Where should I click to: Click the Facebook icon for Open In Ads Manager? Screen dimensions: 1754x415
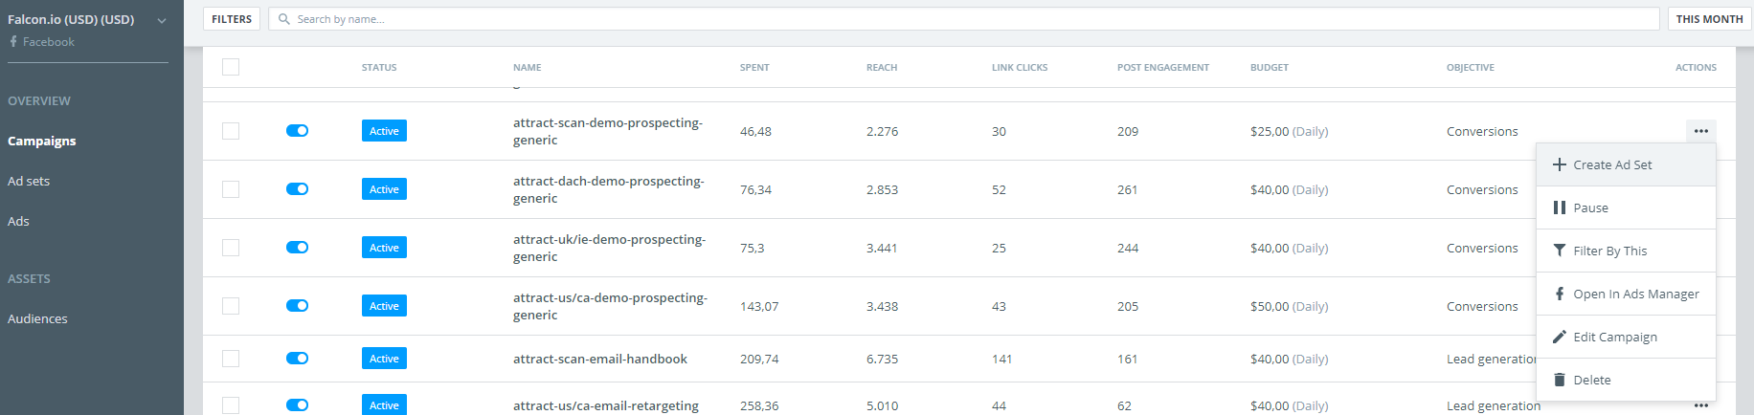[x=1560, y=294]
